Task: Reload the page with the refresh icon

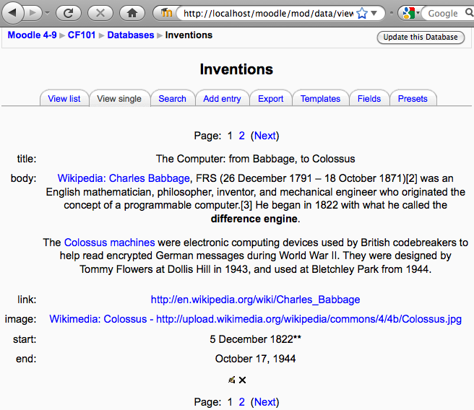Action: click(x=69, y=13)
